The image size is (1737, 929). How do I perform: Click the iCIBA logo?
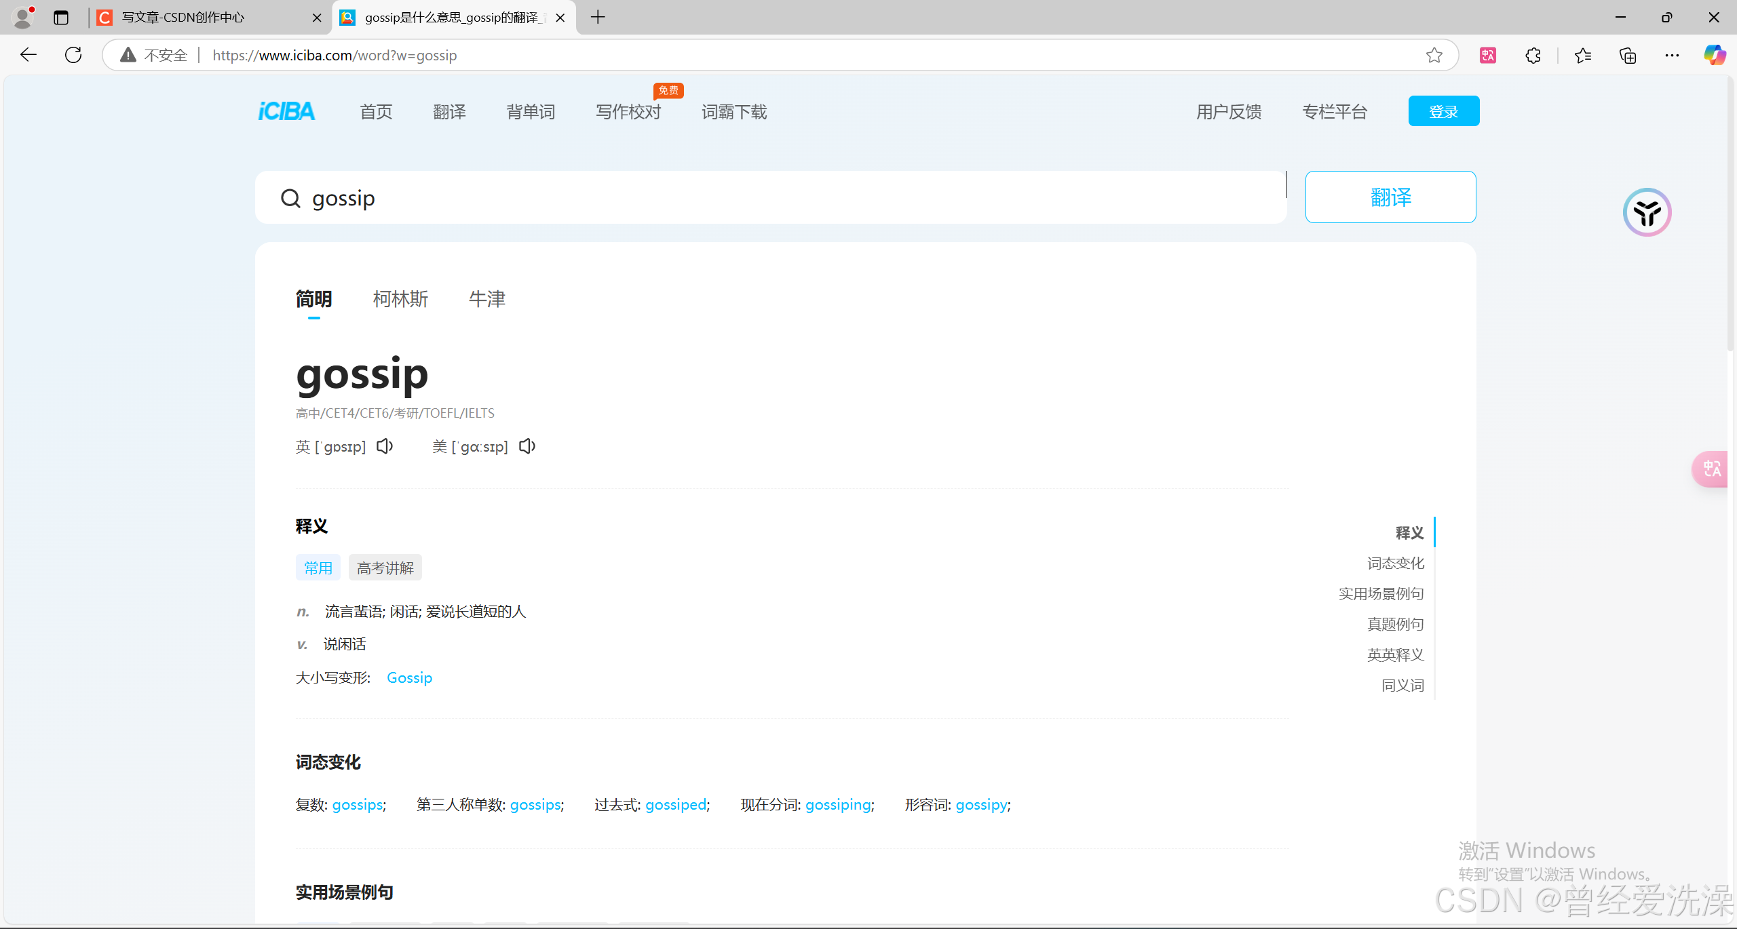tap(286, 111)
